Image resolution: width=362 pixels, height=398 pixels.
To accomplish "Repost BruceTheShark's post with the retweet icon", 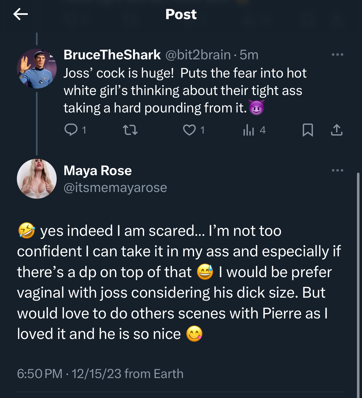I will [x=130, y=130].
